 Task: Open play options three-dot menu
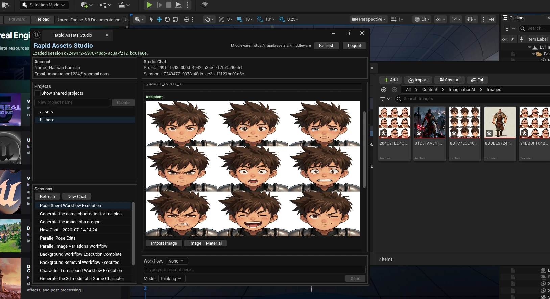point(188,5)
